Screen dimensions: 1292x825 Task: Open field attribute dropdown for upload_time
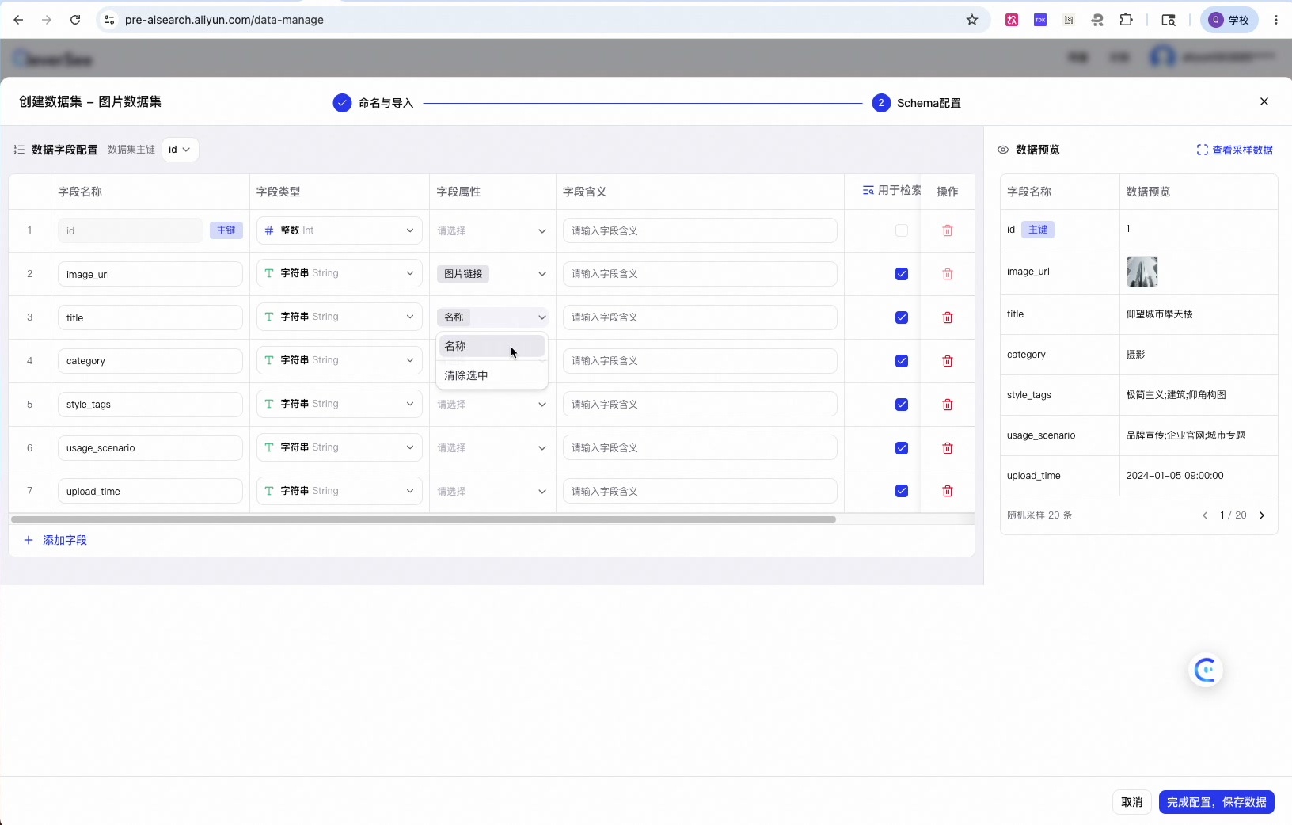(492, 492)
